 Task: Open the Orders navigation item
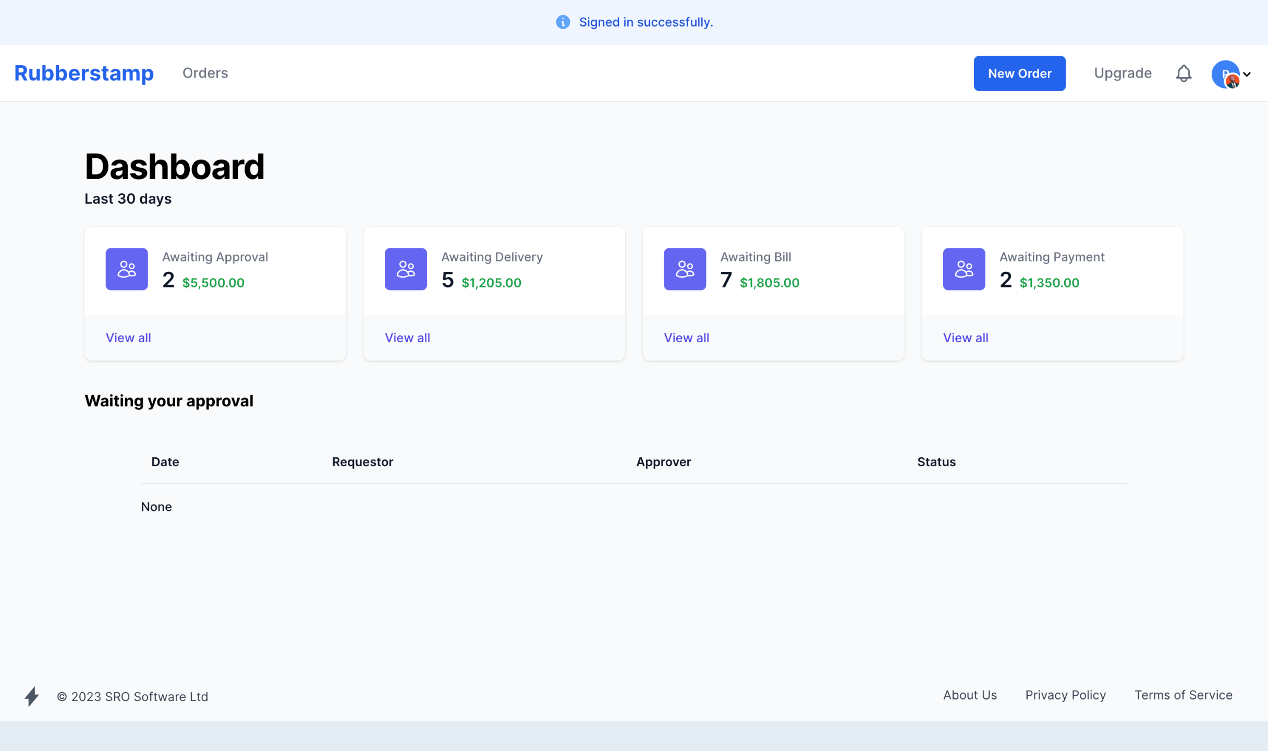point(205,73)
